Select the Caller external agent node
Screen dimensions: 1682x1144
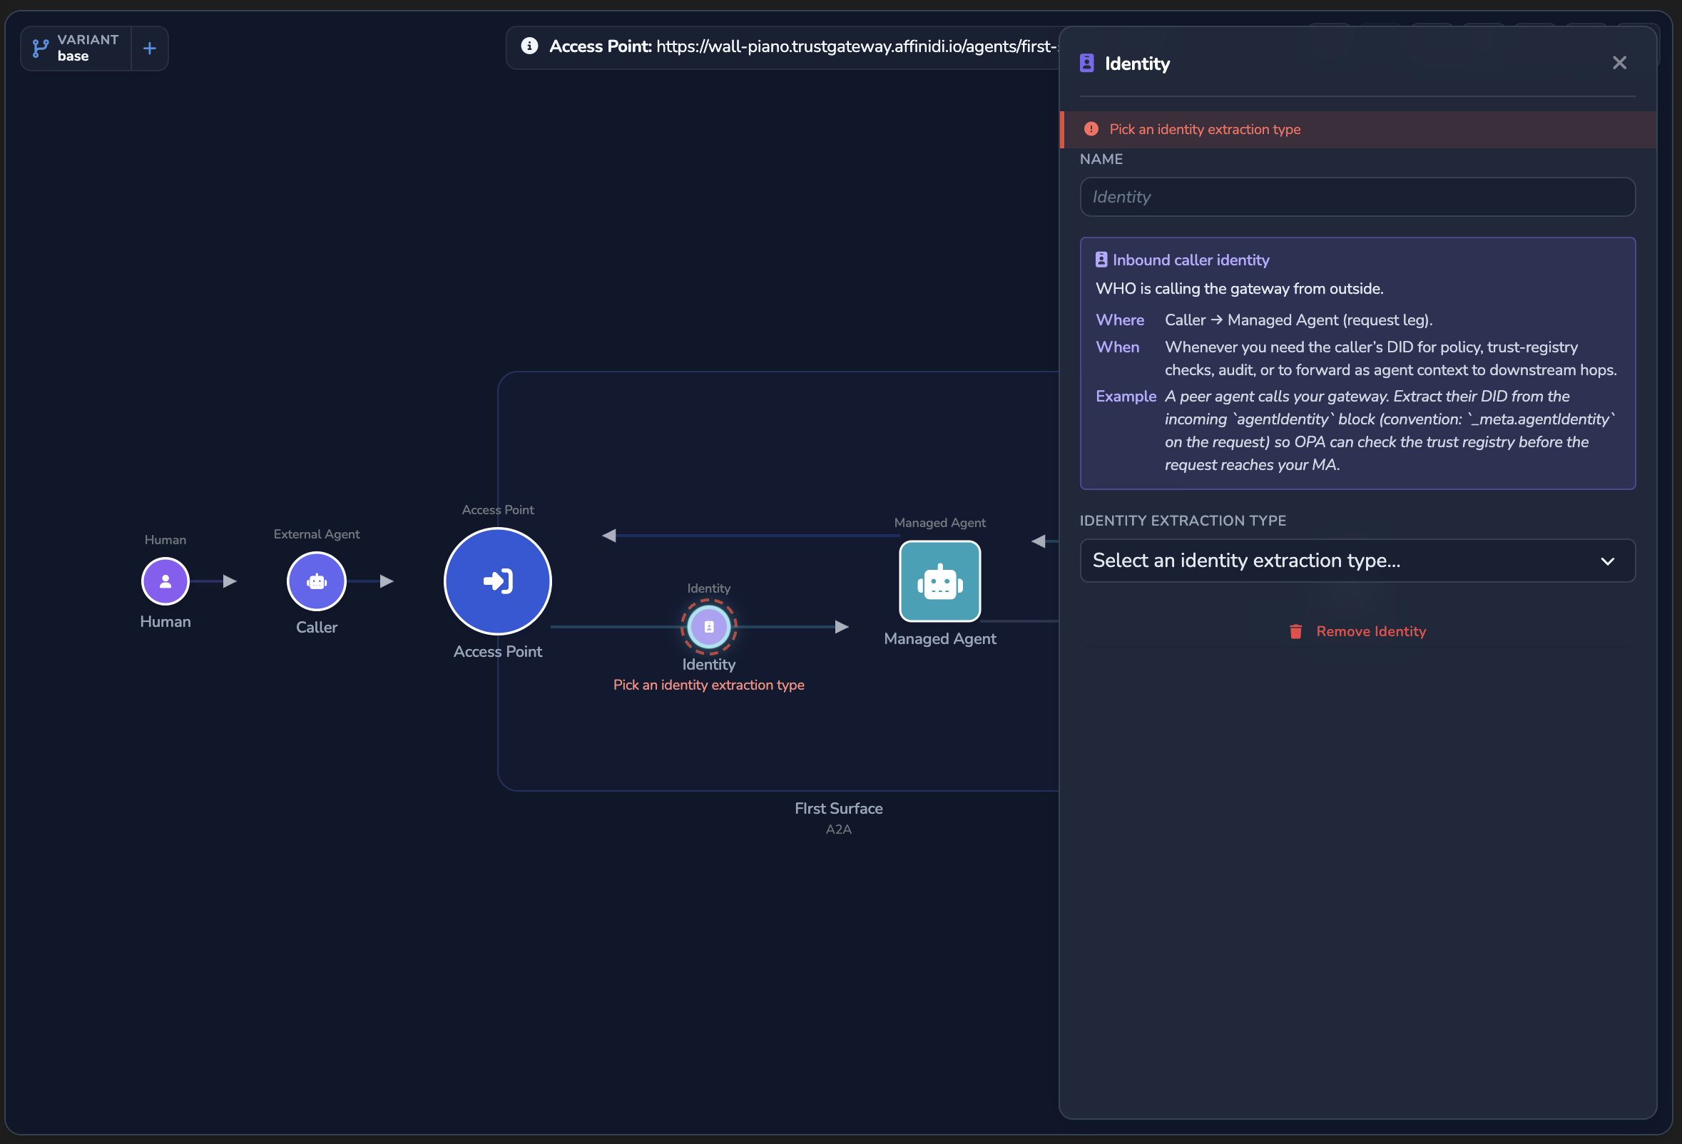(316, 581)
